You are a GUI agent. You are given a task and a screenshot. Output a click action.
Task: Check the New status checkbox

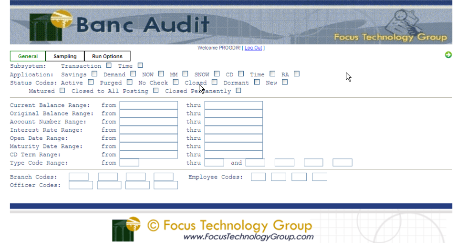click(285, 82)
